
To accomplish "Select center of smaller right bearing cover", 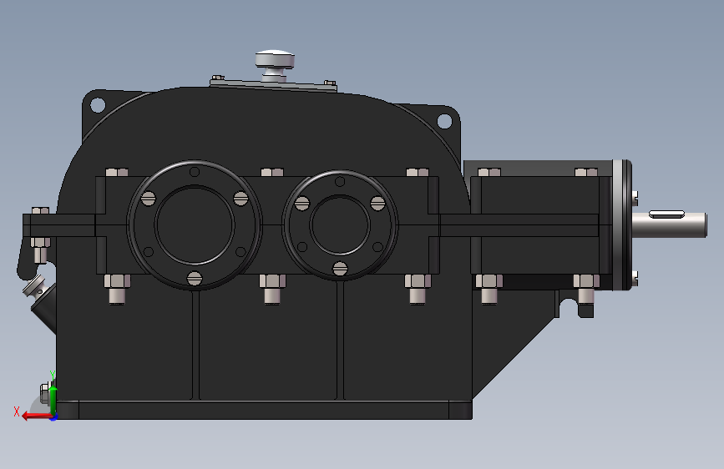I will coord(340,224).
